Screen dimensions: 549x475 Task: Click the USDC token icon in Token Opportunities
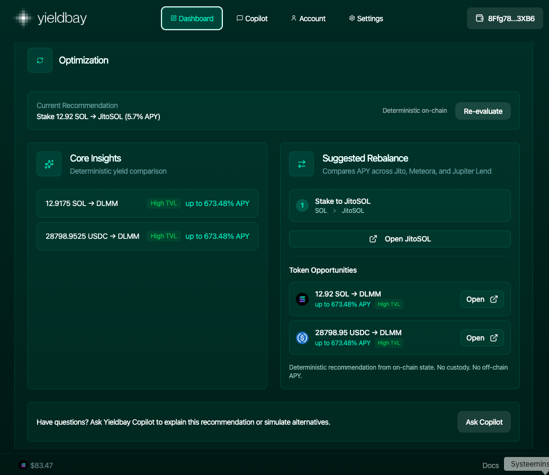coord(302,338)
